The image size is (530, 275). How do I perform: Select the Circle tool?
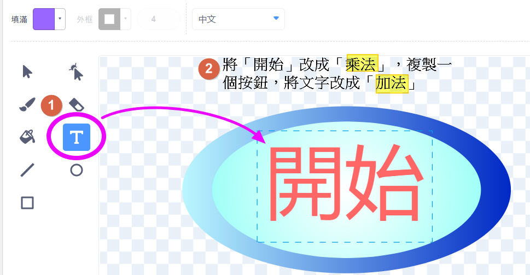pos(77,170)
